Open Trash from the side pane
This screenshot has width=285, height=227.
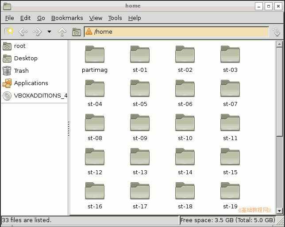[35, 71]
